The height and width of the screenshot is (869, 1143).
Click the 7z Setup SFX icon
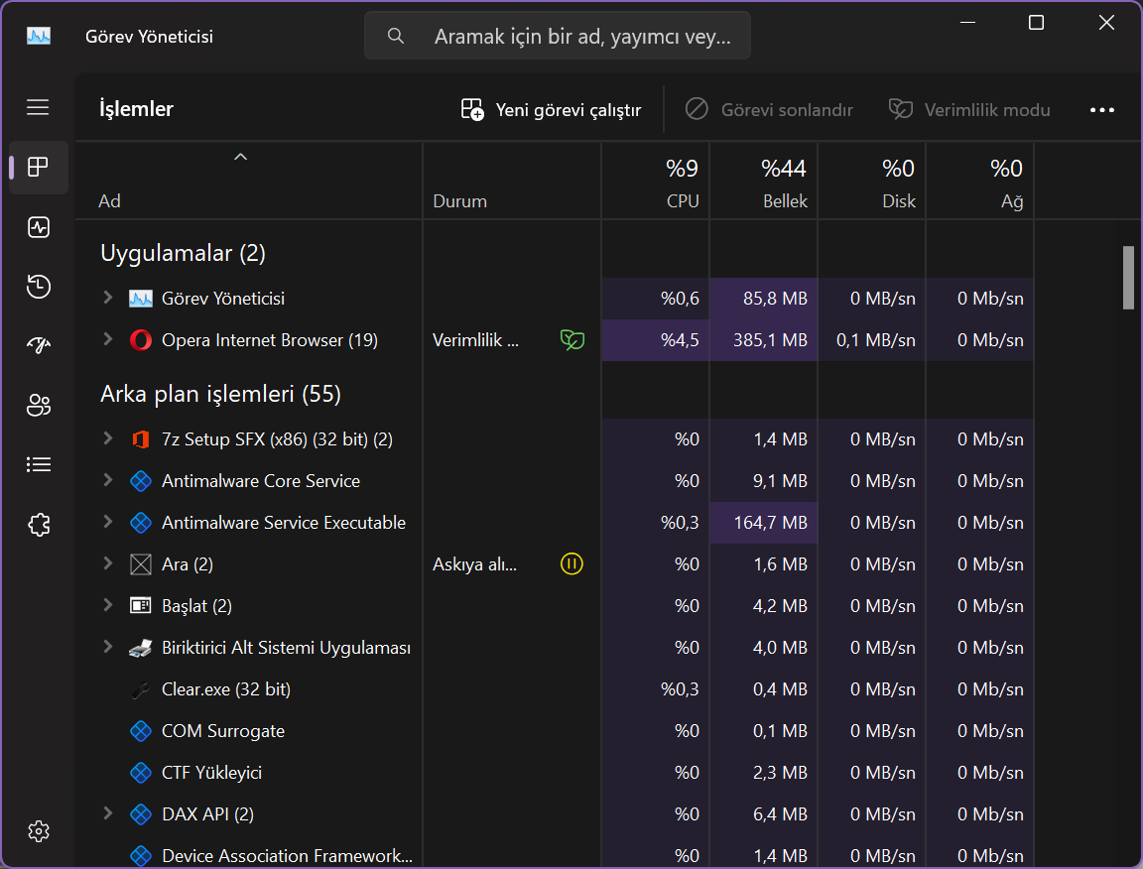141,438
